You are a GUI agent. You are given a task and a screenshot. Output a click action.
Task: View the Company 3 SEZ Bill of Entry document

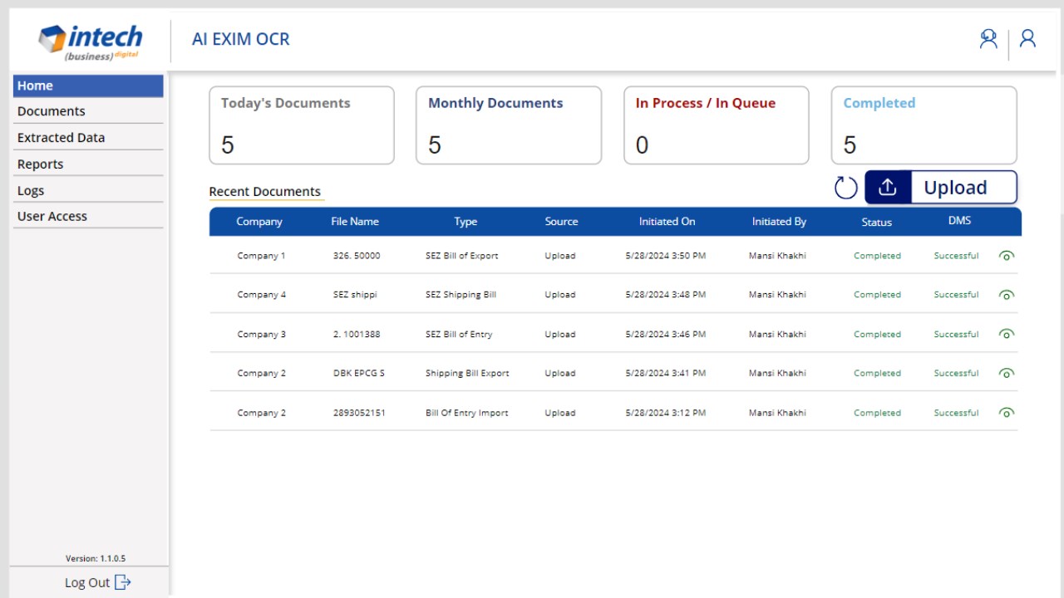1007,334
